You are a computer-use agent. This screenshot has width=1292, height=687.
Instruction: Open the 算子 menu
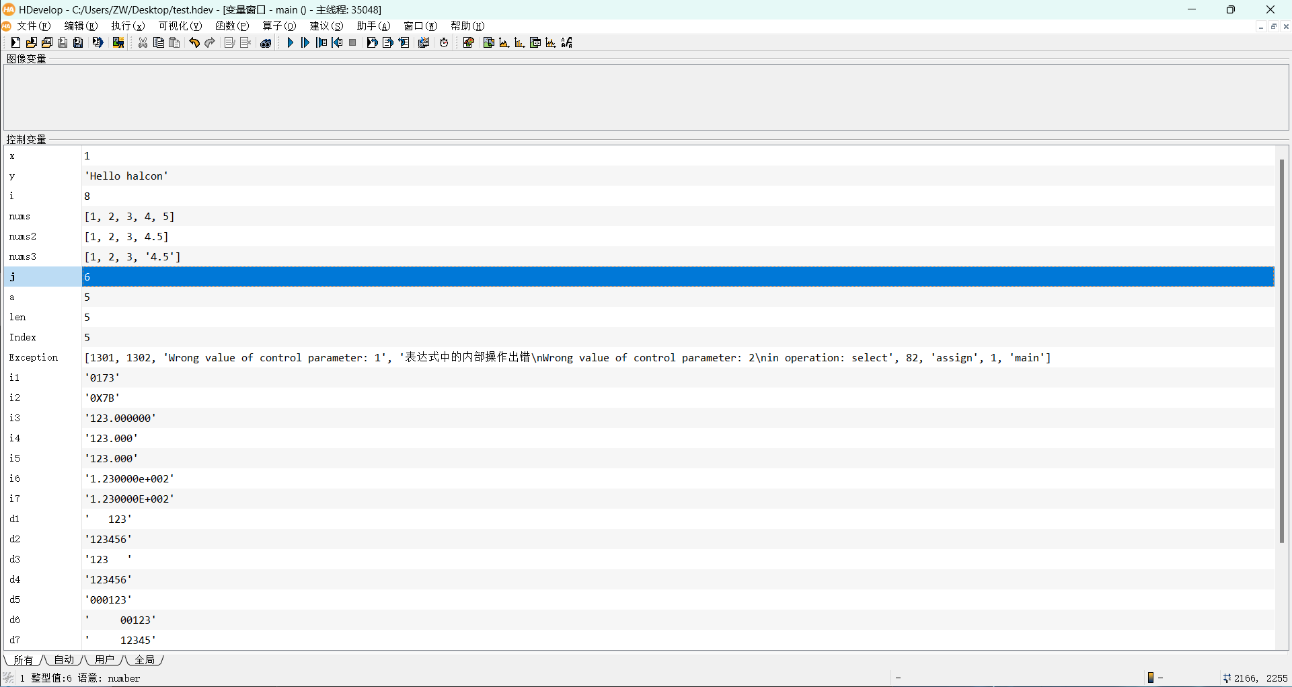[278, 26]
